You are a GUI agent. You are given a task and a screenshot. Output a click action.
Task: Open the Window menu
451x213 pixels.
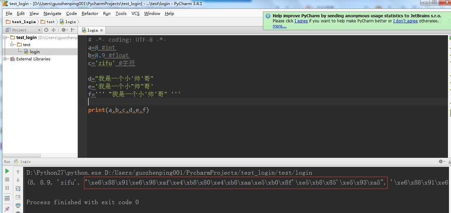pos(152,13)
